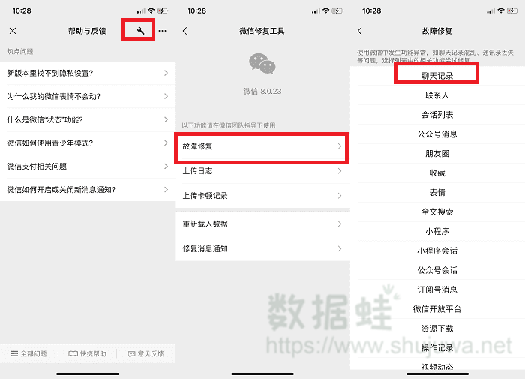This screenshot has height=379, width=525.
Task: Select 订阅号消息 repair option
Action: [437, 290]
